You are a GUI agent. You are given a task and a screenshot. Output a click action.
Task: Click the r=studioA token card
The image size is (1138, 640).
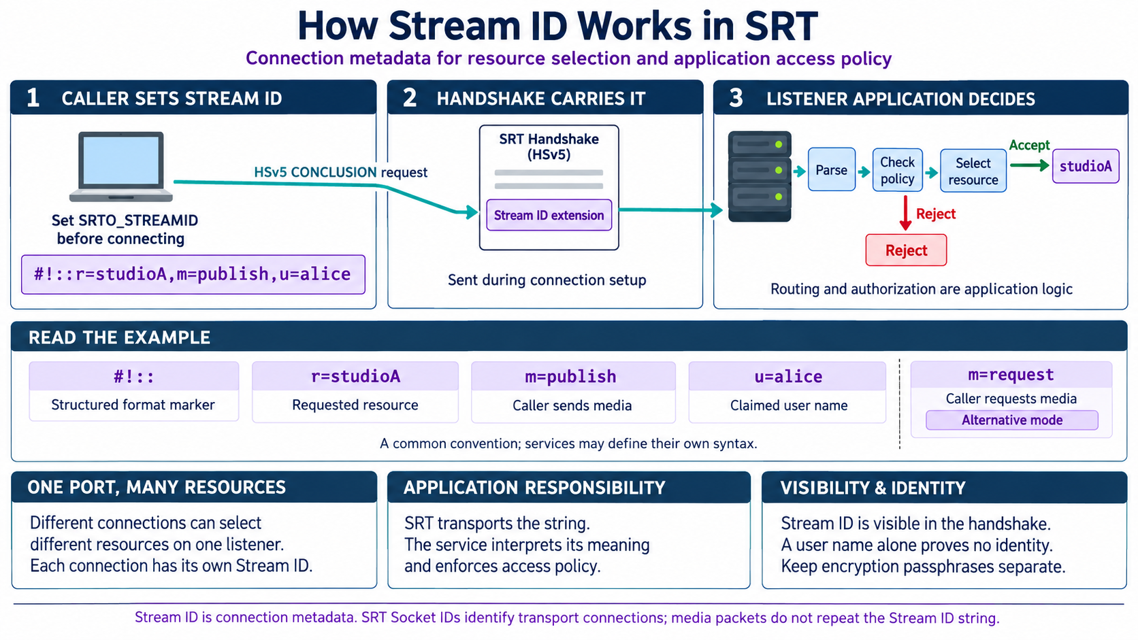(355, 392)
